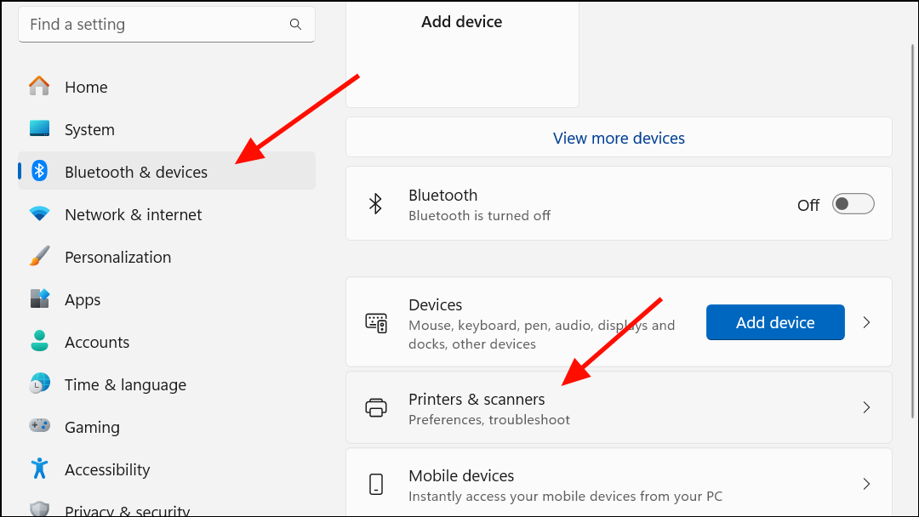
Task: Select the Bluetooth & devices icon
Action: tap(39, 172)
